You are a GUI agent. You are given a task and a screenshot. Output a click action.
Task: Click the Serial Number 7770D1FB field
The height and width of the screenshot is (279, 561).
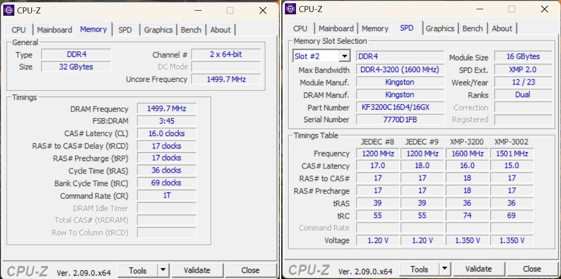(x=400, y=119)
